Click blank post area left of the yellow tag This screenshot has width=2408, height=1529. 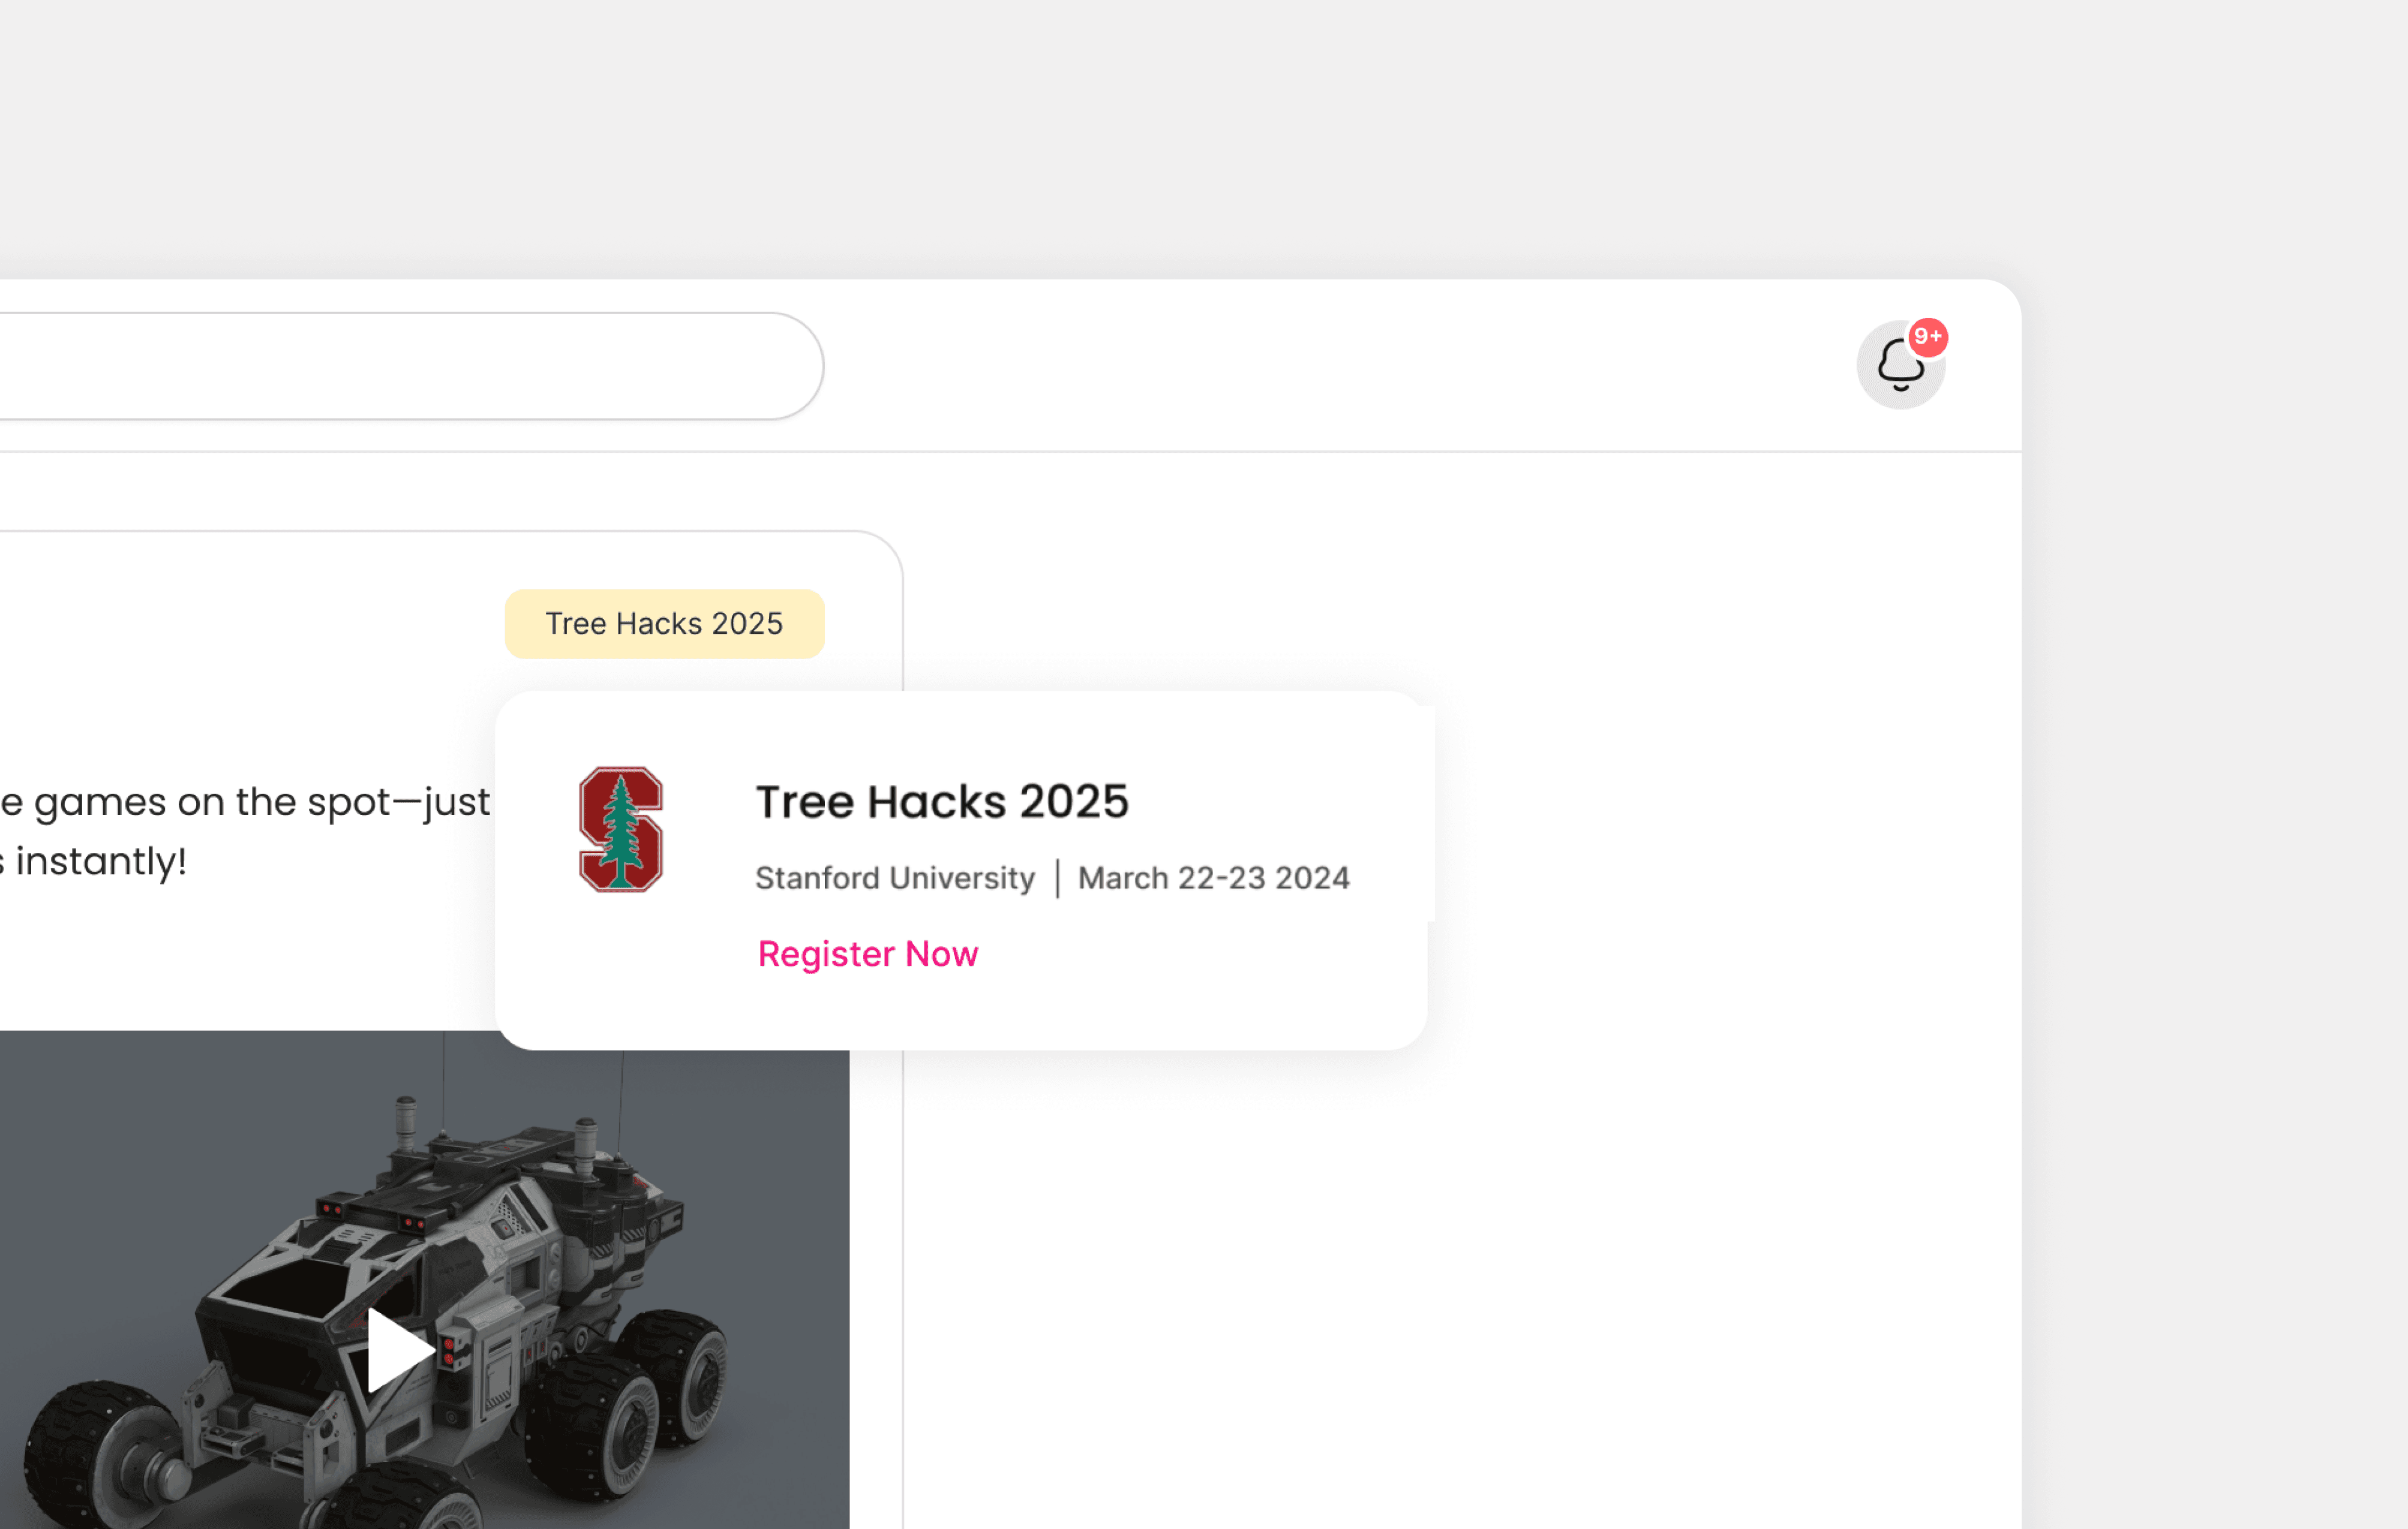(x=250, y=624)
